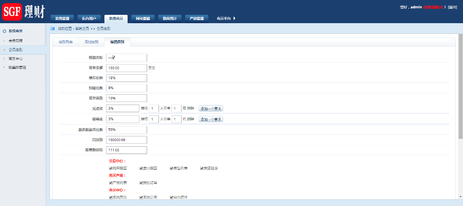Focus the 层 count box in 见点奖 row
Viewport: 463px width, 206px height.
click(x=176, y=109)
